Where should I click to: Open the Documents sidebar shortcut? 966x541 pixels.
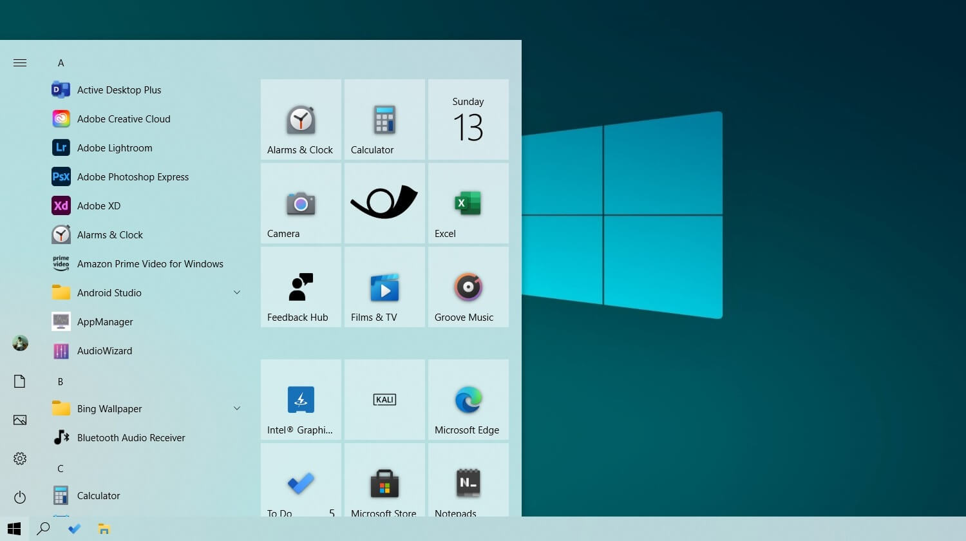point(20,381)
